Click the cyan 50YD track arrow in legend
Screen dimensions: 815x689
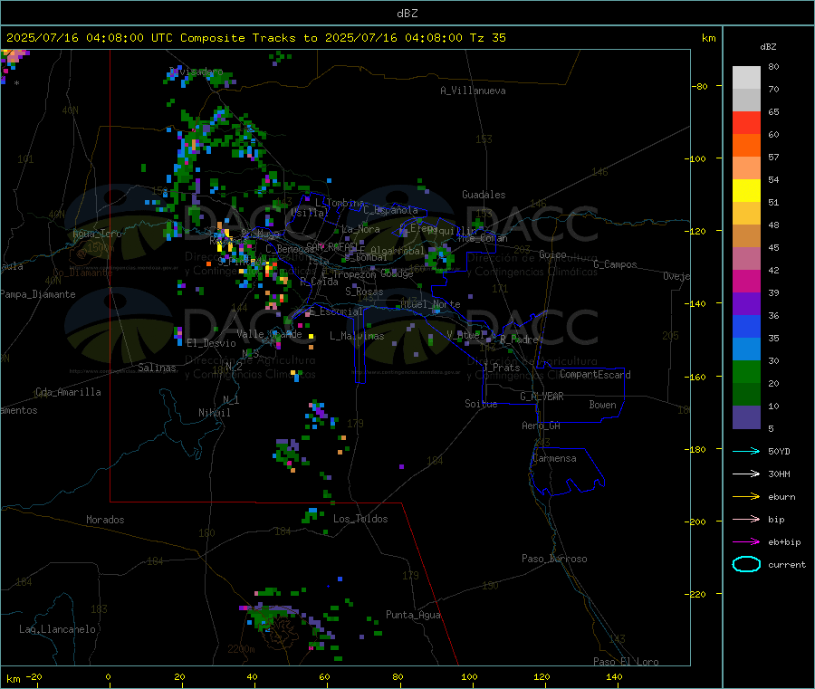coord(746,451)
